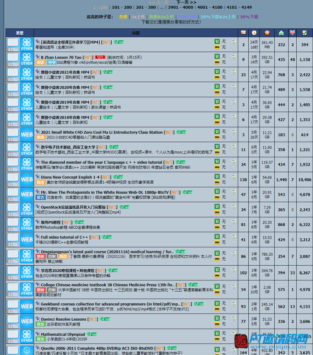The height and width of the screenshot is (355, 313).
Task: Click WEB source icon for Mr. Shen Protagonists row
Action: point(27,194)
